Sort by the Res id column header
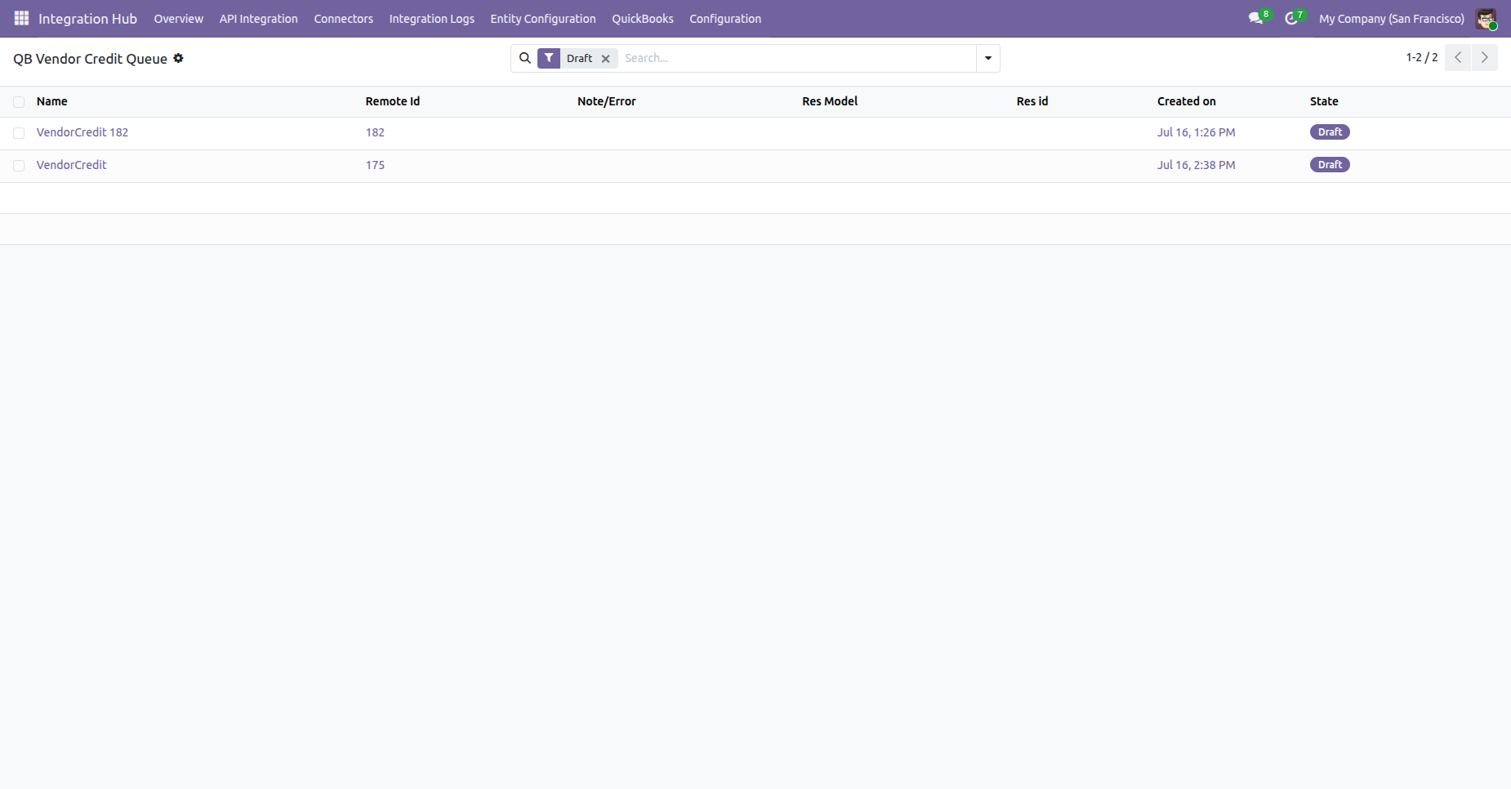Viewport: 1511px width, 789px height. [x=1032, y=101]
